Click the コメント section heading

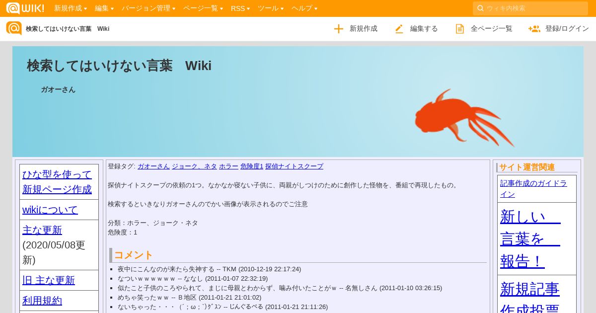click(134, 255)
